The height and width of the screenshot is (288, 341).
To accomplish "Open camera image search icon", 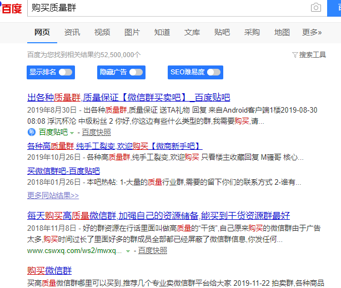I will point(316,8).
